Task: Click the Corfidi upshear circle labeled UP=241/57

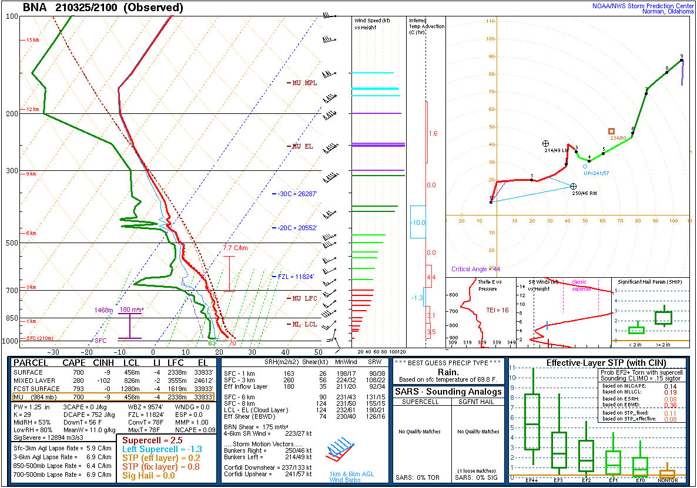Action: 585,167
